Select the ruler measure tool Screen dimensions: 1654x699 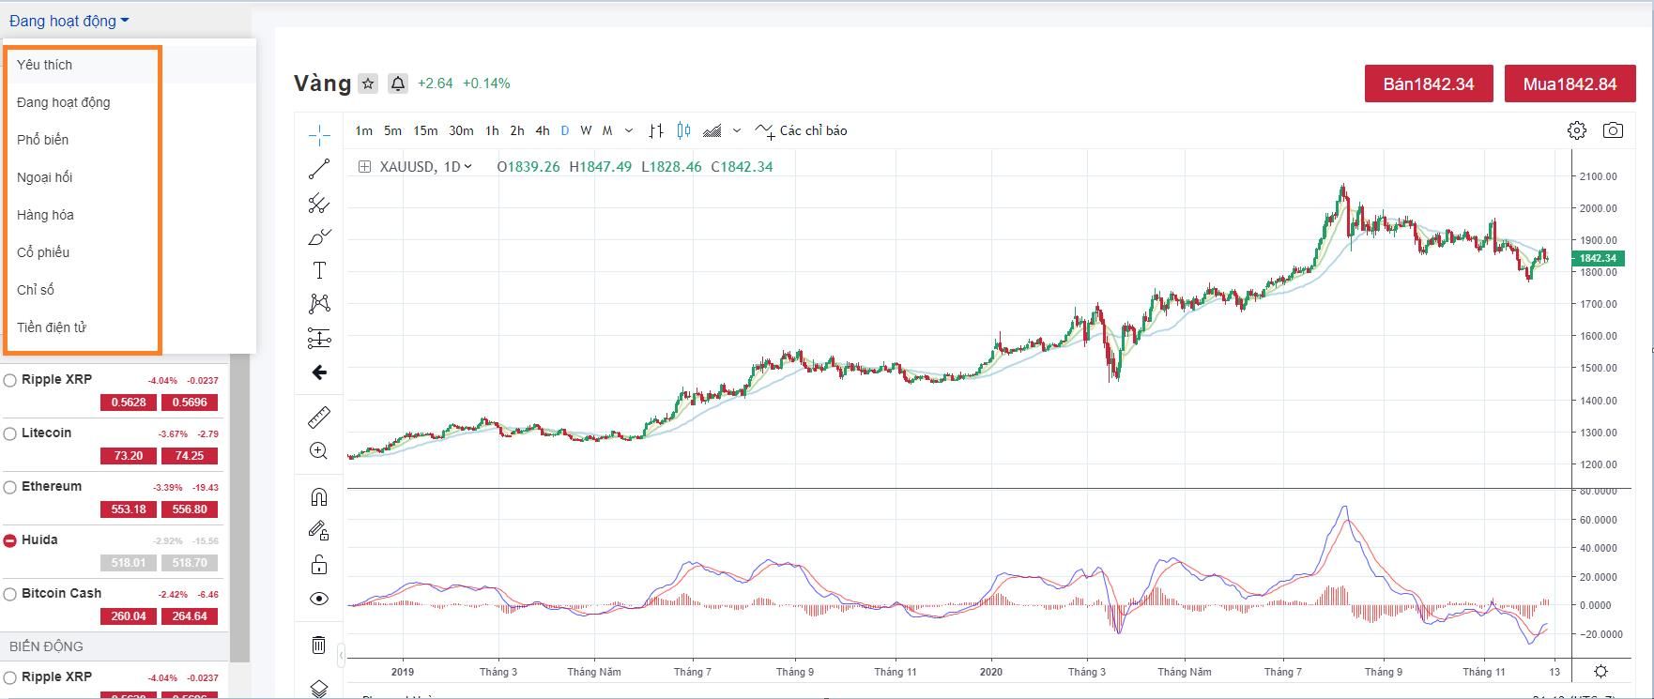319,417
